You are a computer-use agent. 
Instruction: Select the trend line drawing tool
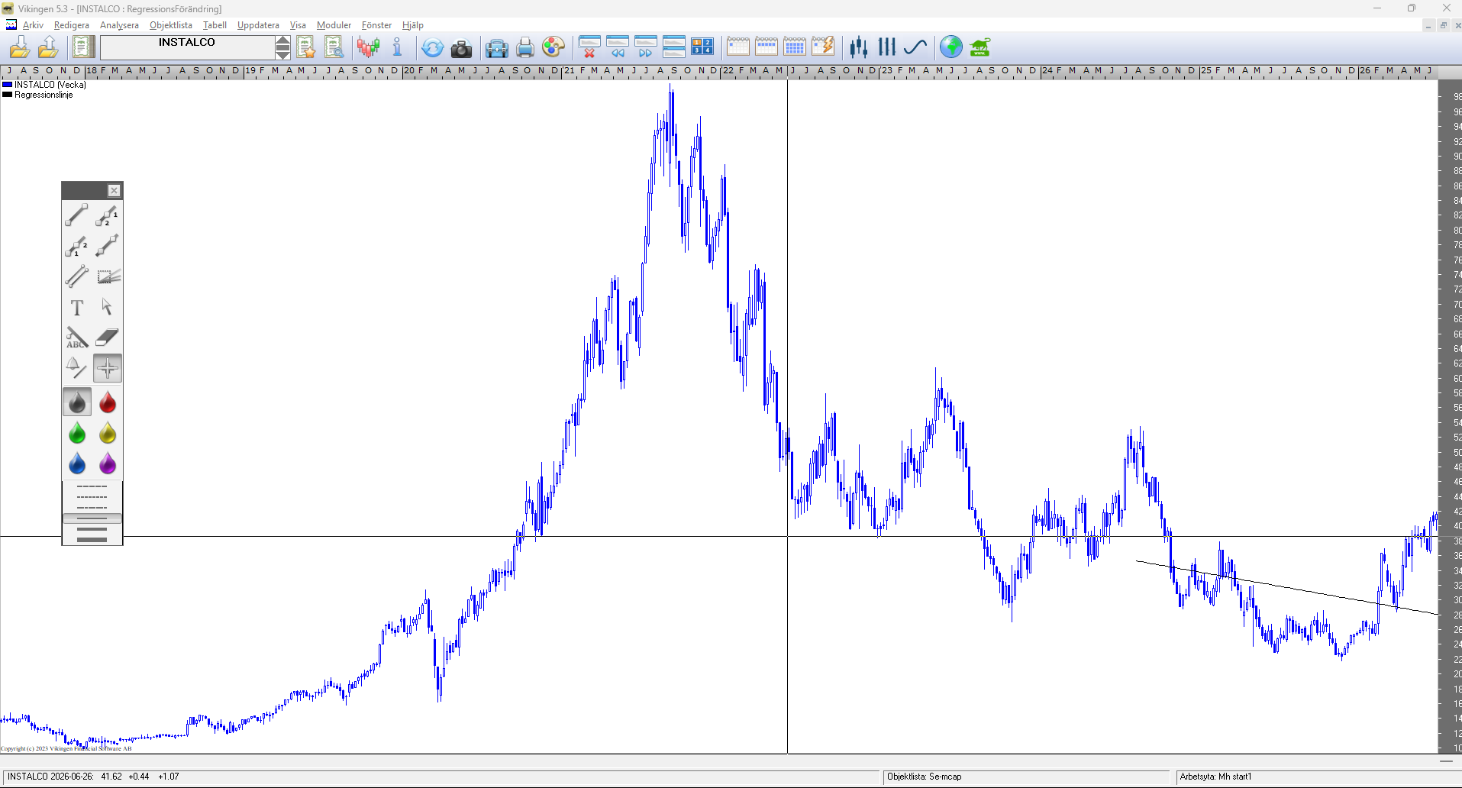[x=76, y=215]
